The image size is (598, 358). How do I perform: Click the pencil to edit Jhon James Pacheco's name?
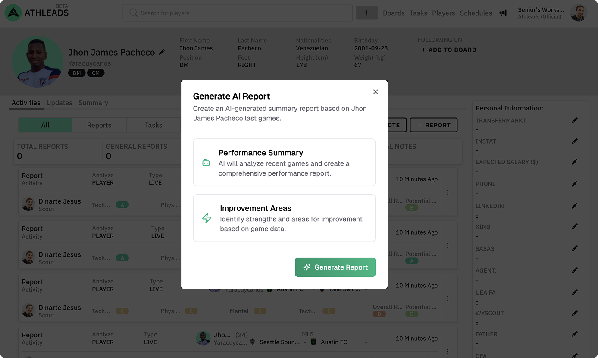[162, 52]
